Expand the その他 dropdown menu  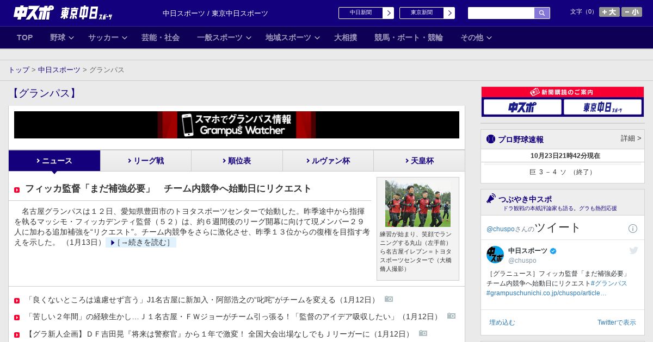(476, 37)
